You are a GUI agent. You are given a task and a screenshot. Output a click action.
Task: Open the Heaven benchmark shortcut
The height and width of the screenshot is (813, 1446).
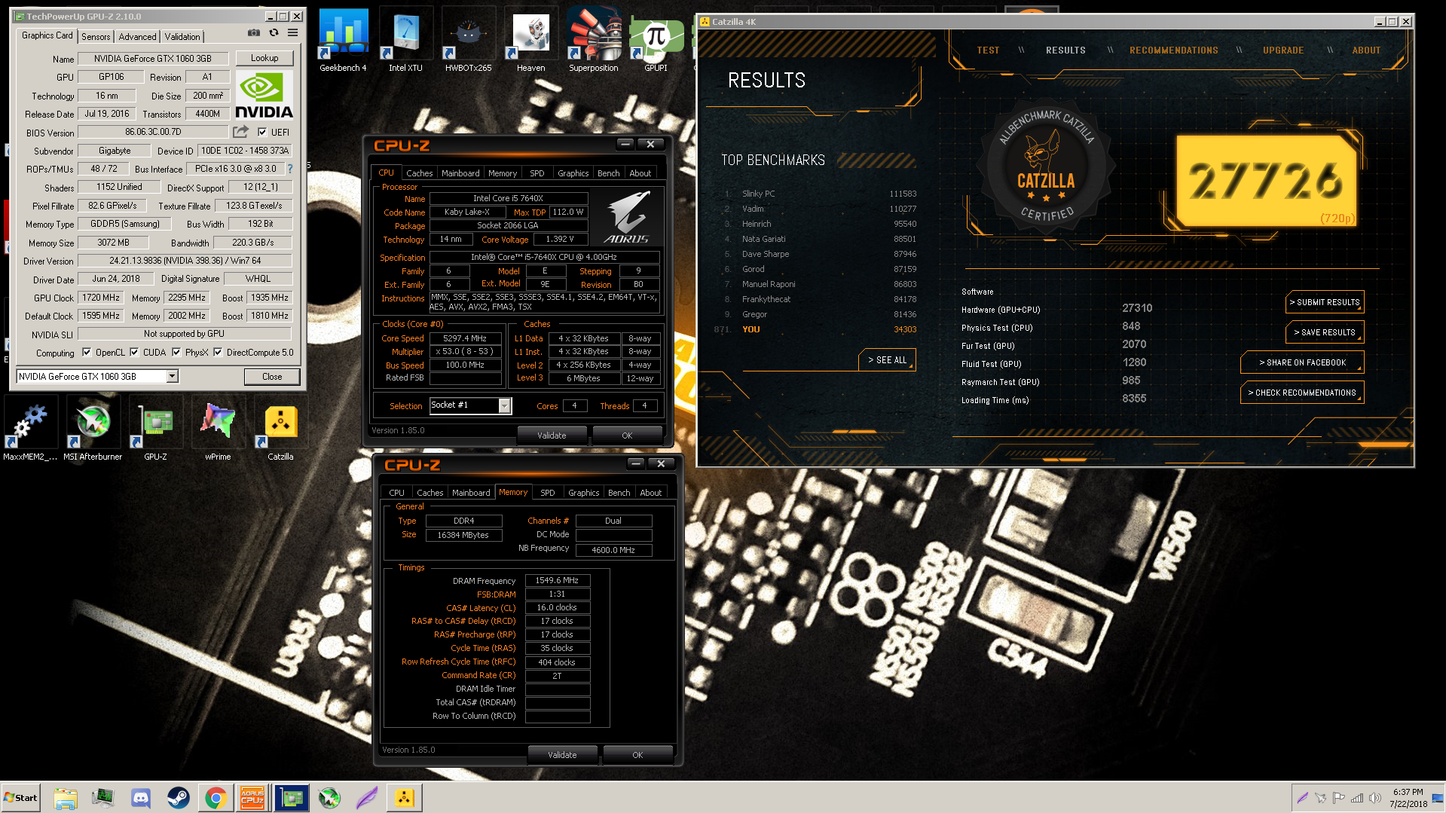530,39
